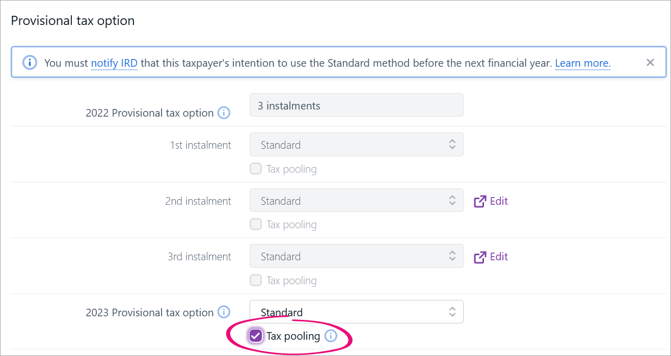This screenshot has height=356, width=671.
Task: Follow the Learn more link
Action: tap(582, 63)
